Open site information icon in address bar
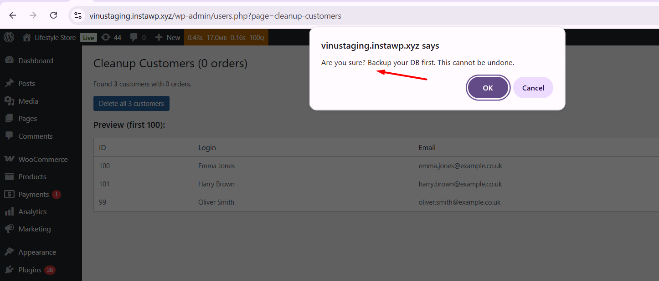The width and height of the screenshot is (659, 281). tap(78, 16)
